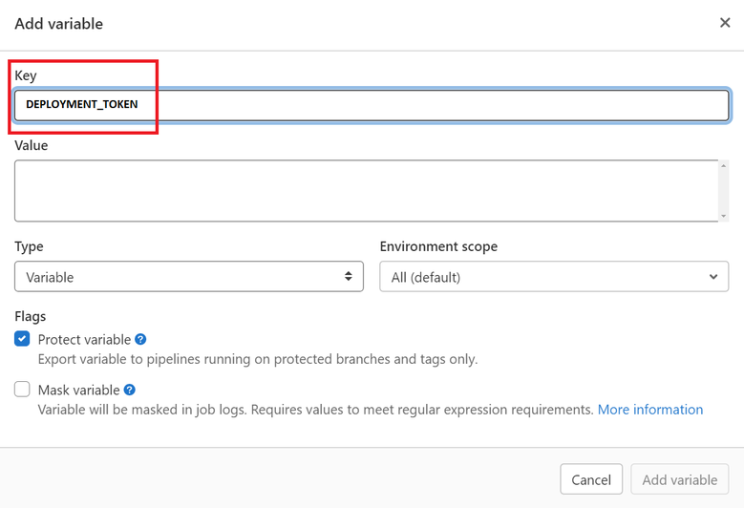Close the Add variable dialog
This screenshot has width=744, height=508.
(x=725, y=23)
